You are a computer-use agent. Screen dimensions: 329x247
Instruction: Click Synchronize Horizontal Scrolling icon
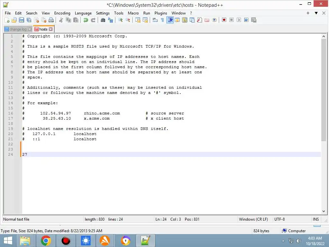pyautogui.click(x=145, y=20)
